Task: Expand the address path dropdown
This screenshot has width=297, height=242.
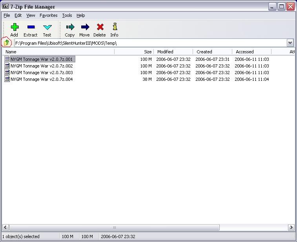Action: click(290, 43)
